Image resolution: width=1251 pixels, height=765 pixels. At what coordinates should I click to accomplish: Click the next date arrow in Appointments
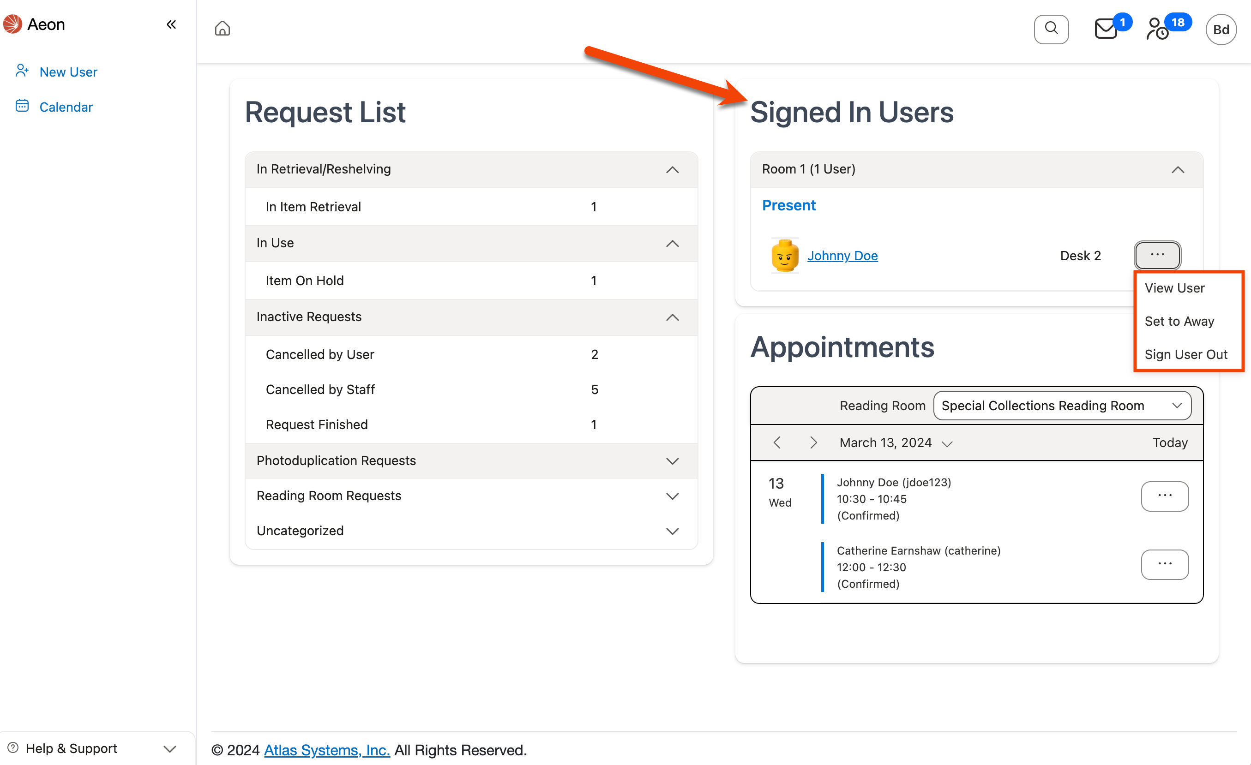[x=813, y=442]
